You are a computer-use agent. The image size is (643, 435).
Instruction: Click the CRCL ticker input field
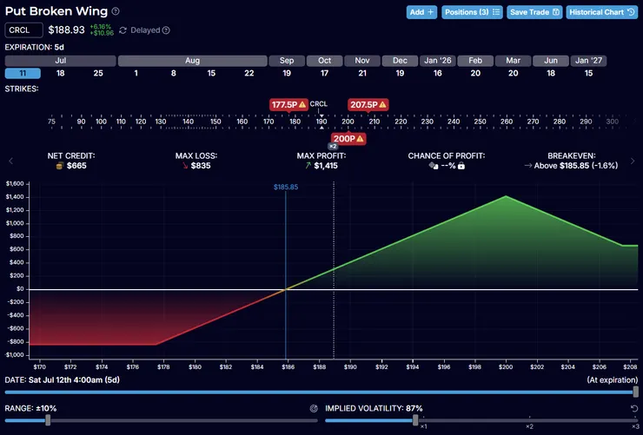point(23,30)
